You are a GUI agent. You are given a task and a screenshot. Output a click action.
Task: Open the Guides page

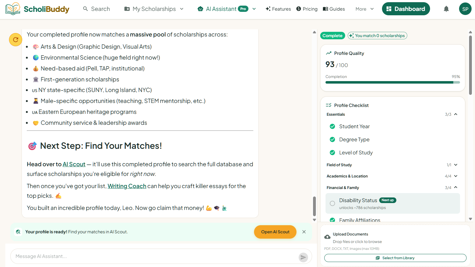(334, 9)
